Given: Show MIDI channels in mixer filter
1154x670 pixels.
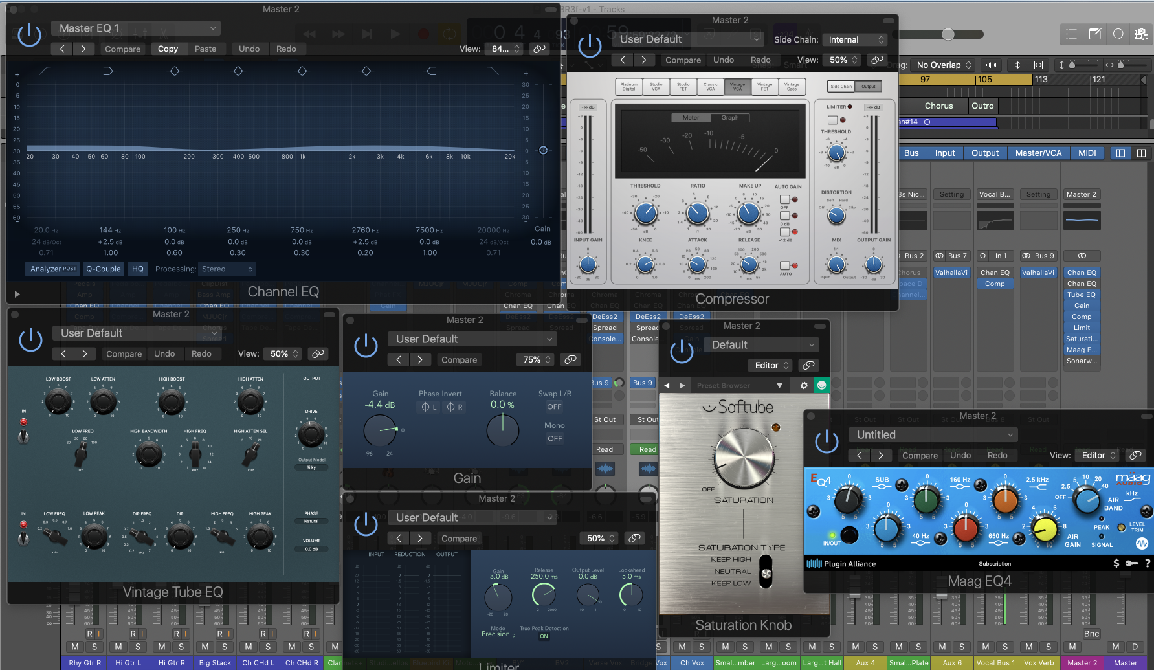Looking at the screenshot, I should pyautogui.click(x=1087, y=153).
